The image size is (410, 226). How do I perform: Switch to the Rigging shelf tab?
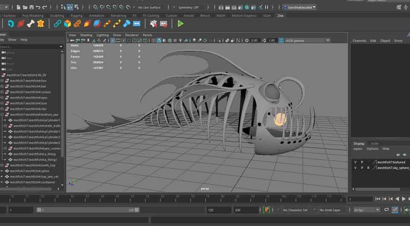[76, 16]
